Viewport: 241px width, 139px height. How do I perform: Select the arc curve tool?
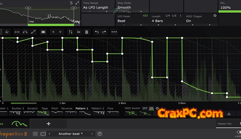coord(25,32)
